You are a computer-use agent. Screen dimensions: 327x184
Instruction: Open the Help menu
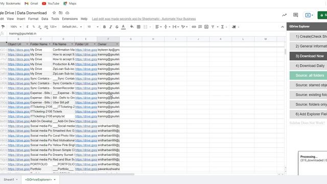pyautogui.click(x=84, y=19)
